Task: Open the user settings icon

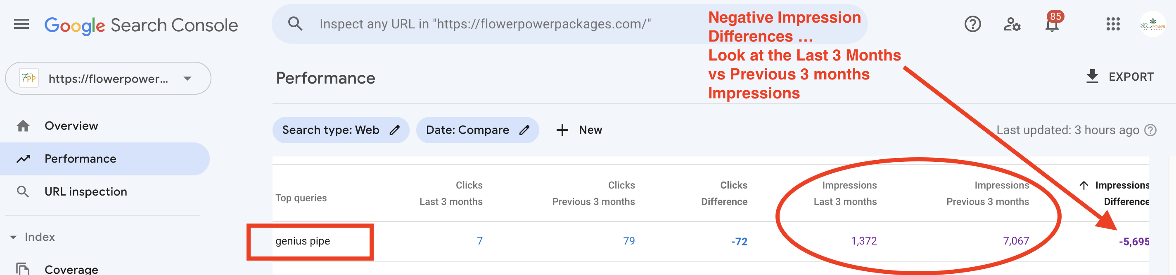Action: coord(1012,24)
